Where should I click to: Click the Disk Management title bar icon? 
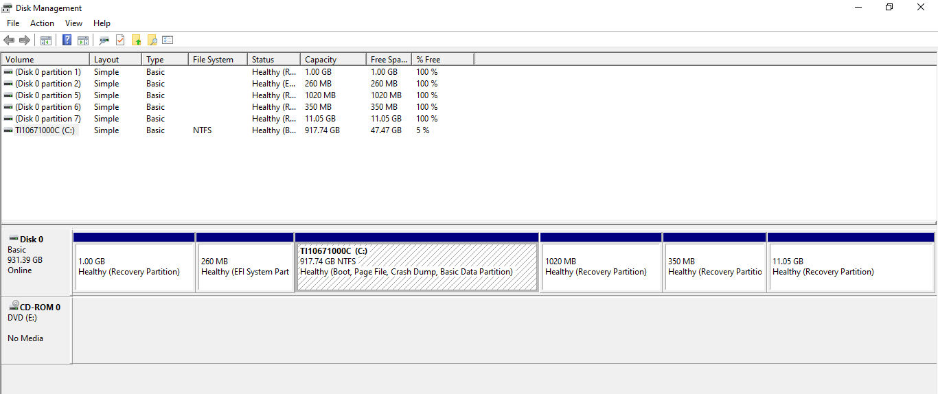point(8,8)
